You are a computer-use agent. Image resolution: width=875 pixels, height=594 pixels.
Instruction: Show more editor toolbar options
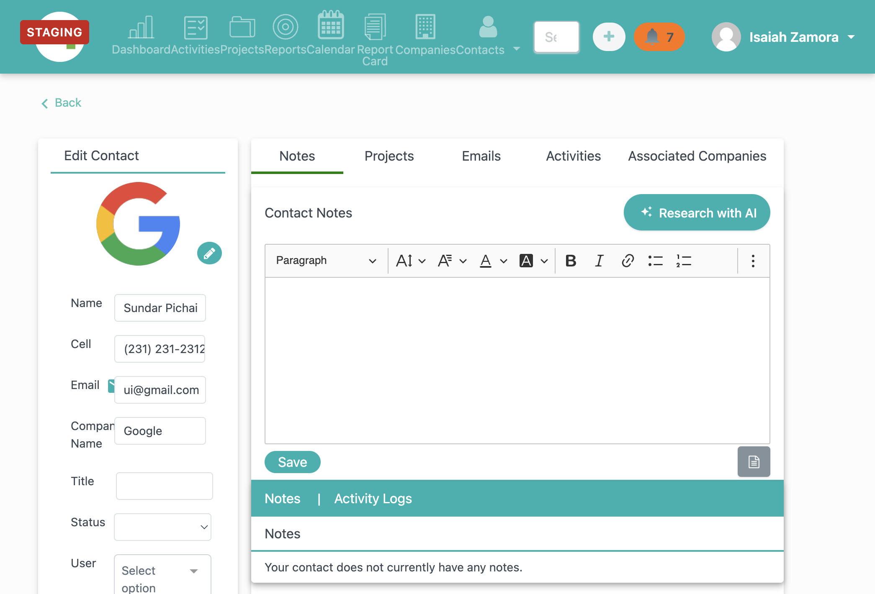753,261
